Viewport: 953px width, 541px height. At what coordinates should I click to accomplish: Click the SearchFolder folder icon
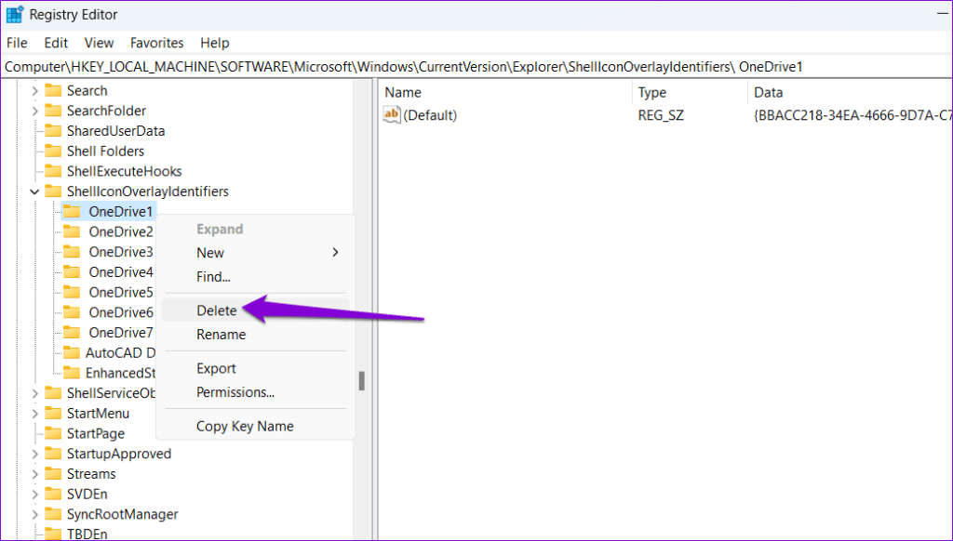(53, 111)
